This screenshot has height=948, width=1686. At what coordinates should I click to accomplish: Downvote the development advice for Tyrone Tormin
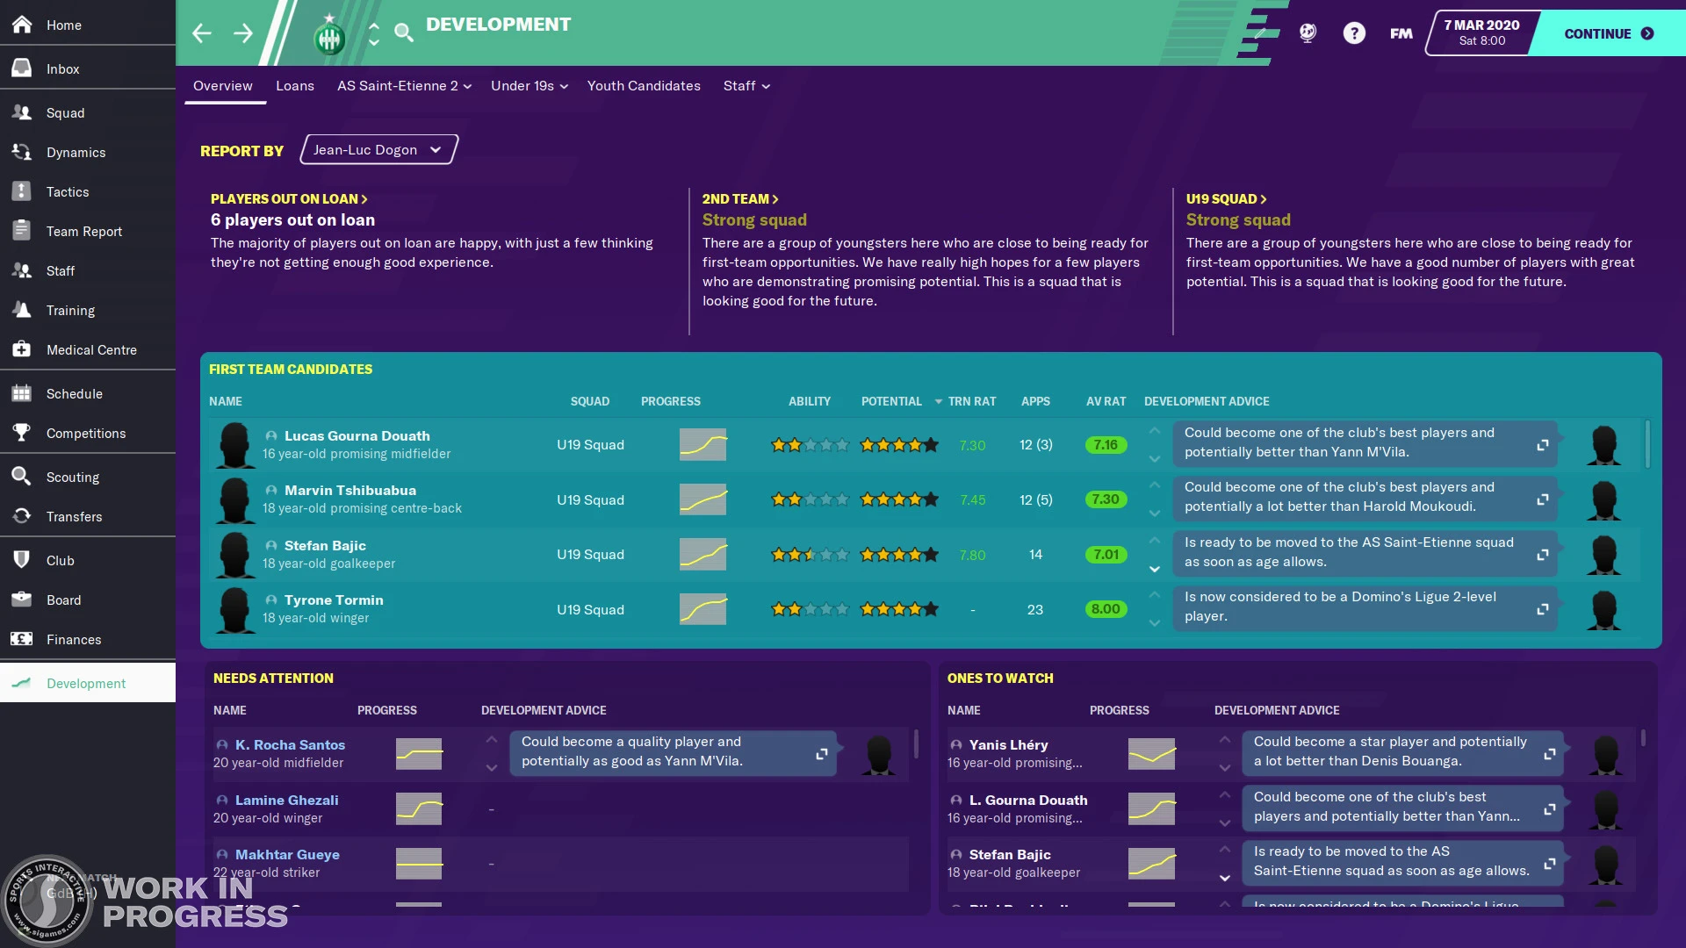click(x=1155, y=623)
